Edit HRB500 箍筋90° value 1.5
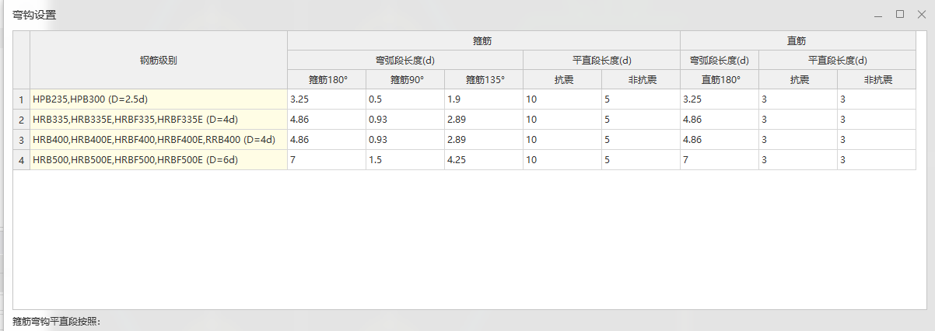The width and height of the screenshot is (935, 331). [405, 160]
